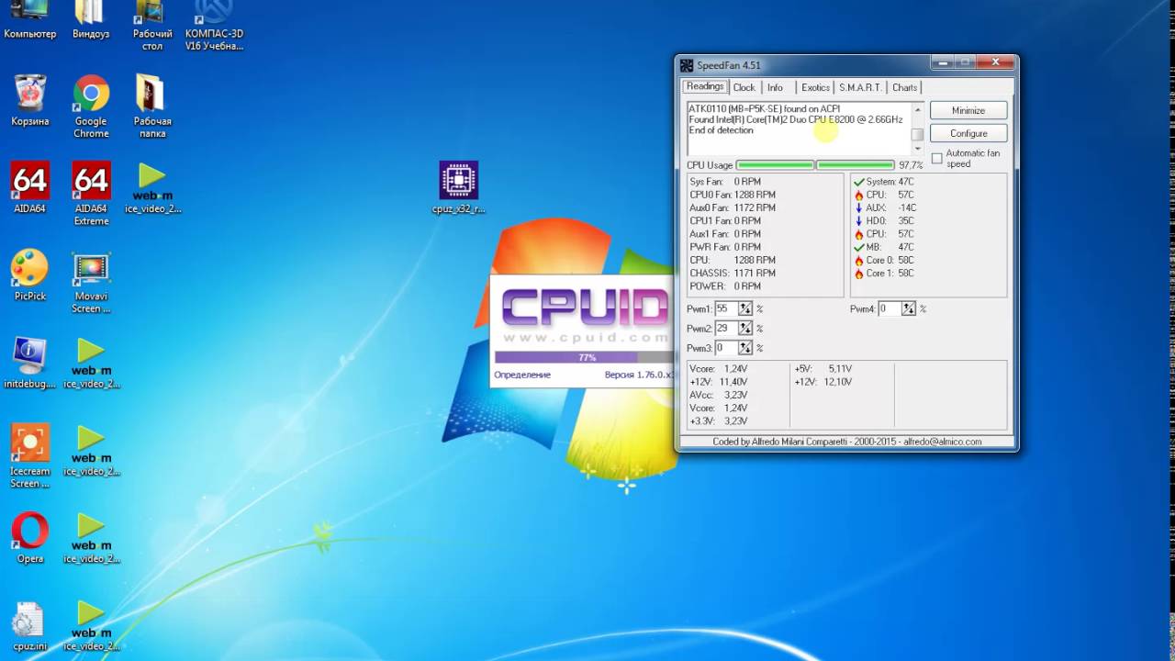
Task: Click the CPUID splash 77% progress bar
Action: tap(584, 357)
